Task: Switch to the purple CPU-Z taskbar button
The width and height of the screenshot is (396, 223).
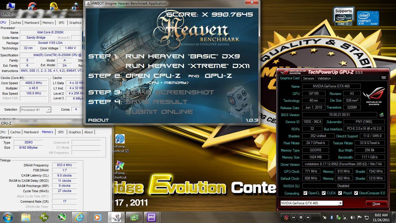Action: click(x=151, y=217)
